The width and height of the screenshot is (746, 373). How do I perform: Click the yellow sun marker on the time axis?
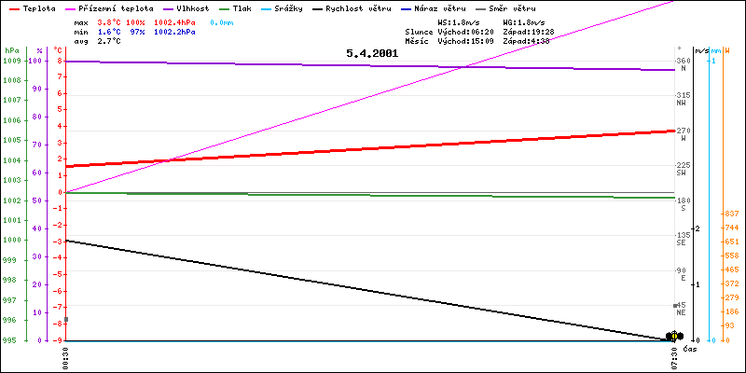672,336
